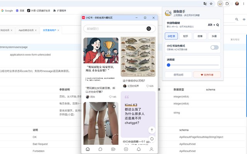Open the profile person icon in bottom bar
The height and width of the screenshot is (154, 247).
(151, 149)
